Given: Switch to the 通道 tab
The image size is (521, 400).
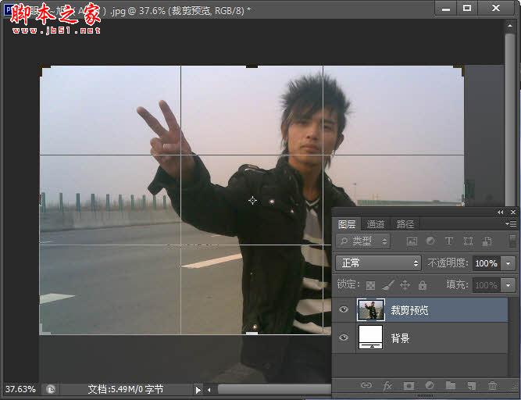Looking at the screenshot, I should (x=376, y=224).
